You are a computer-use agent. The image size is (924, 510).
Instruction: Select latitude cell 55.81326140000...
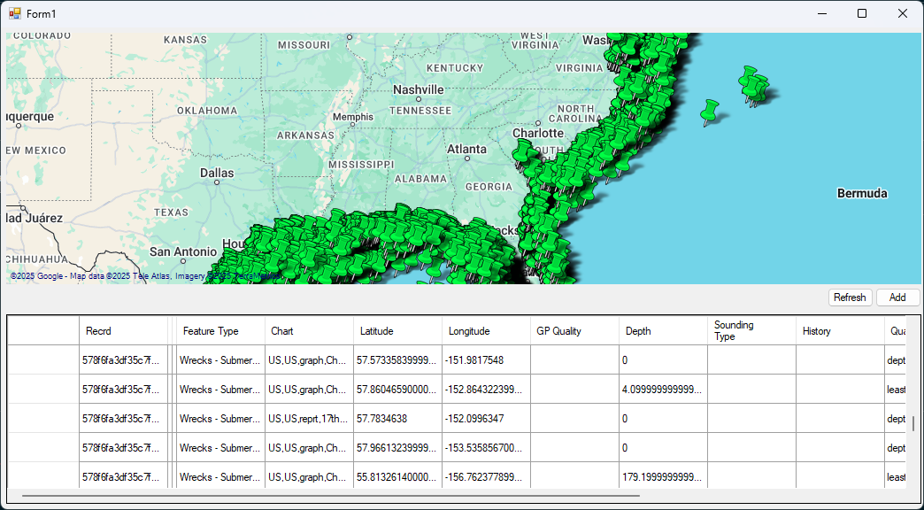point(397,476)
